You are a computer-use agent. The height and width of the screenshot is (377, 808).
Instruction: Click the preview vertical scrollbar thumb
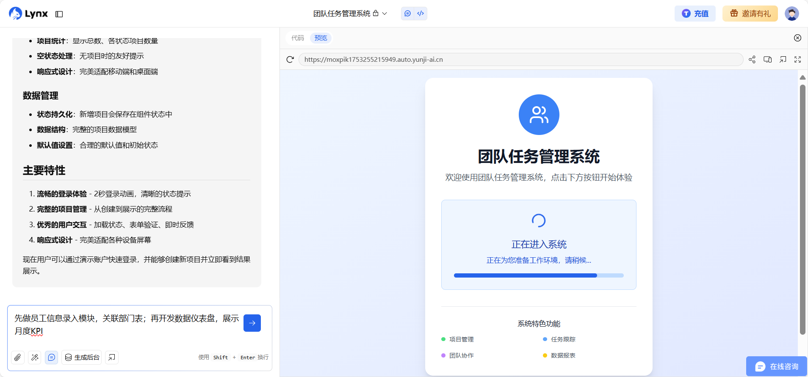[802, 209]
